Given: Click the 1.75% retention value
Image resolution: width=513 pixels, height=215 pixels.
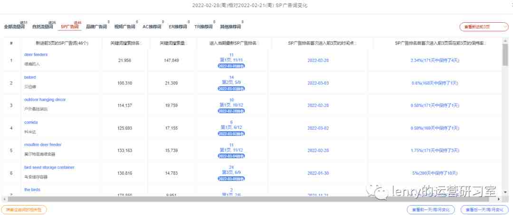Looking at the screenshot, I should (435, 151).
